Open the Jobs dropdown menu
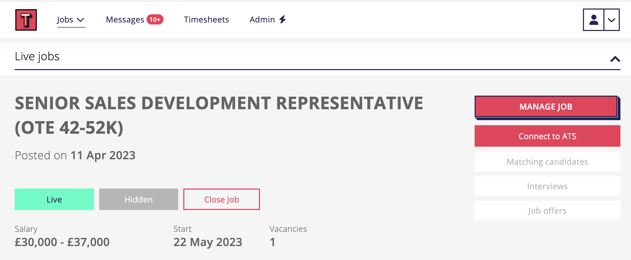Image resolution: width=631 pixels, height=260 pixels. coord(71,20)
